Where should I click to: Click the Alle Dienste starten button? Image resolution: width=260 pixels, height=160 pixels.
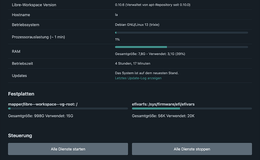tap(68, 149)
